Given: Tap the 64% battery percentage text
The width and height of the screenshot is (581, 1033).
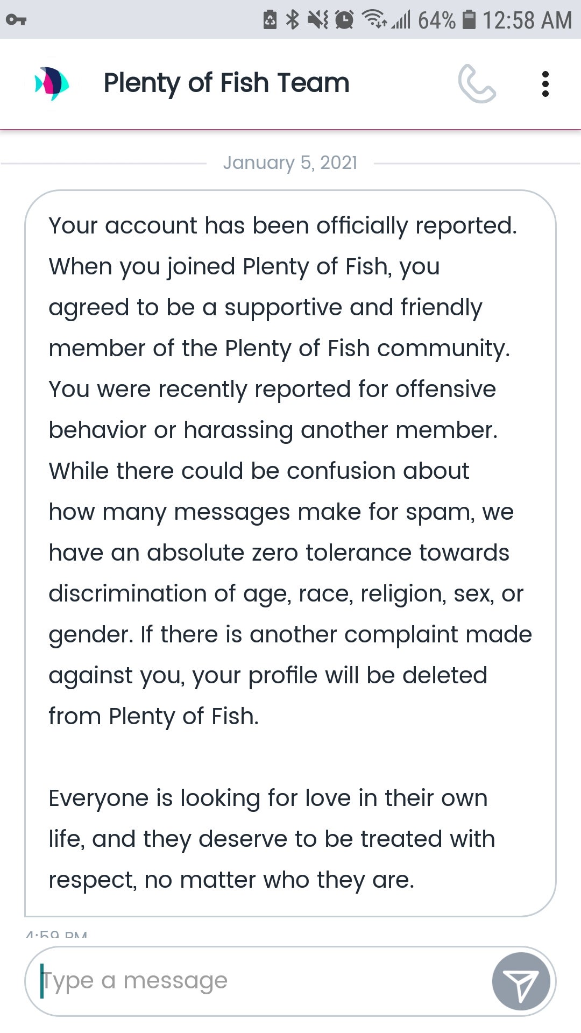Looking at the screenshot, I should [436, 20].
